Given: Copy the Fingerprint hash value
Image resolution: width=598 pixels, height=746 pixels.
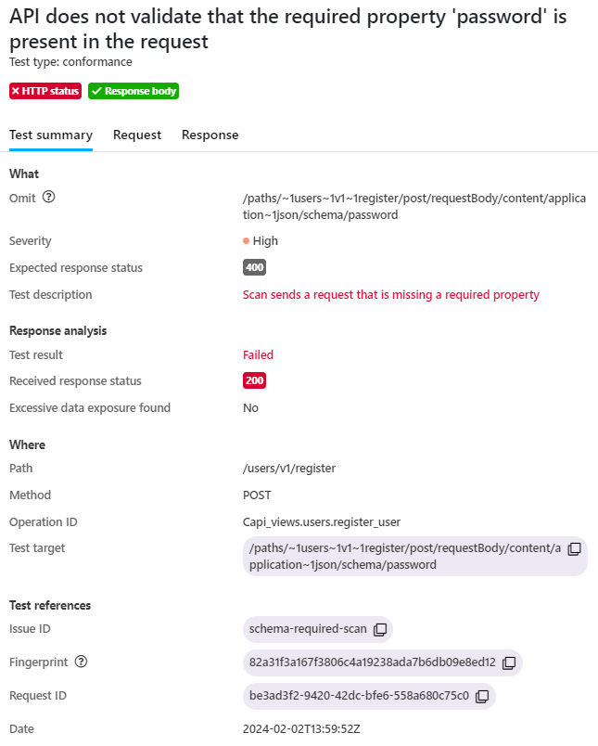Looking at the screenshot, I should point(509,662).
